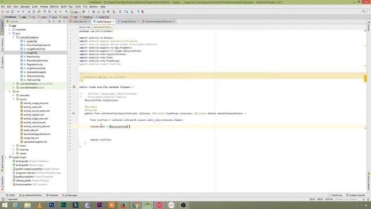This screenshot has height=209, width=371.
Task: Collapse the java folder
Action: 10,34
